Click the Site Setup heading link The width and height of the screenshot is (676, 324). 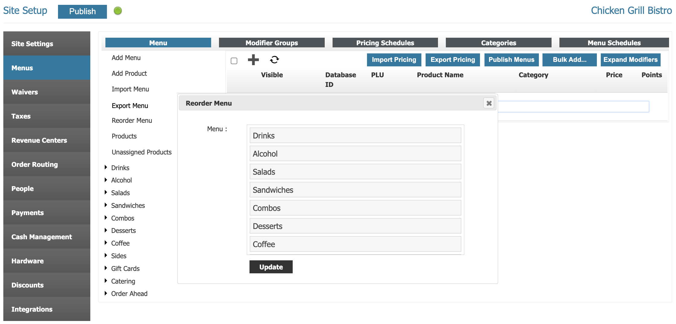point(25,11)
